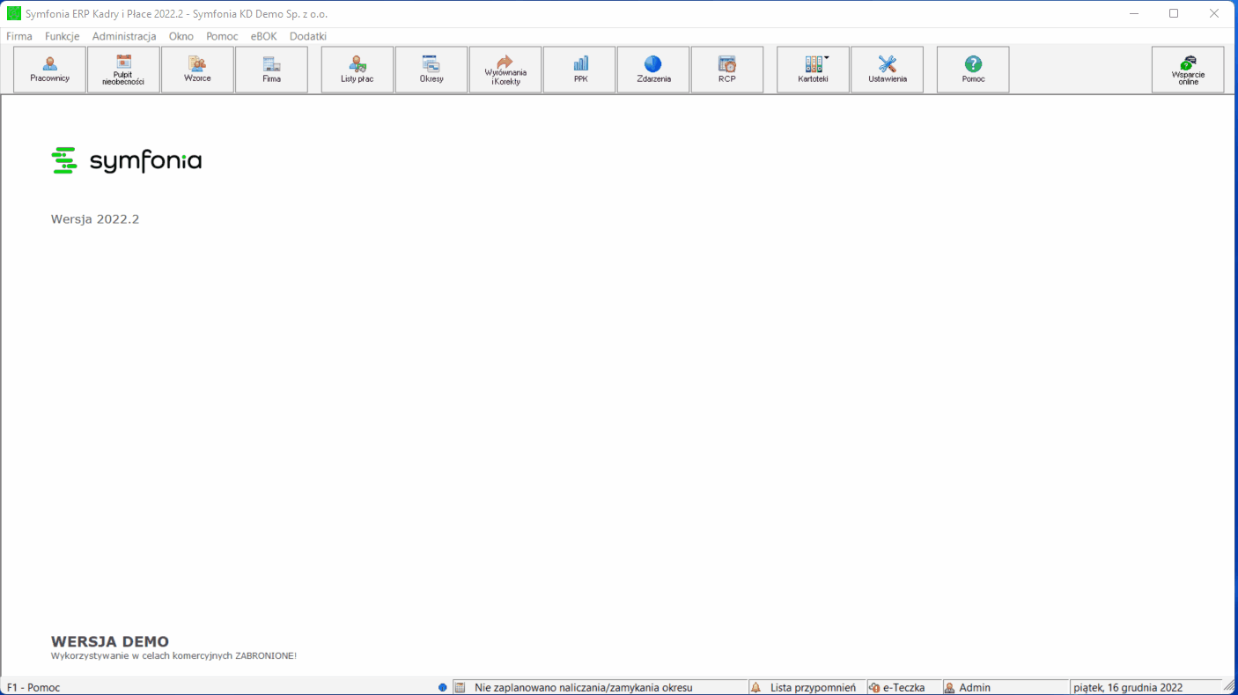Open the Pracownicy employees toolbar button
The width and height of the screenshot is (1238, 695).
tap(50, 70)
